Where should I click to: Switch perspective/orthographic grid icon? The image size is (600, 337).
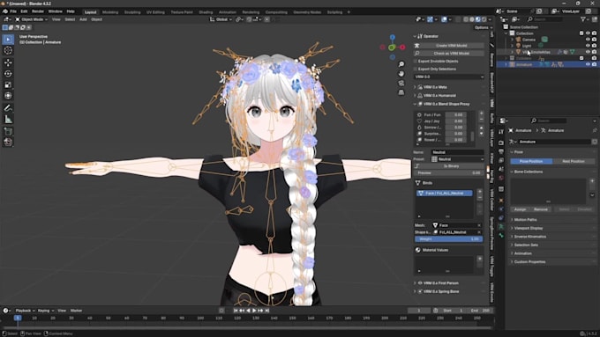[401, 92]
